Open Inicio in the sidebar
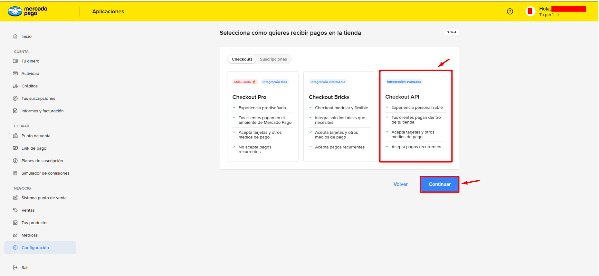The image size is (599, 276). coord(26,36)
